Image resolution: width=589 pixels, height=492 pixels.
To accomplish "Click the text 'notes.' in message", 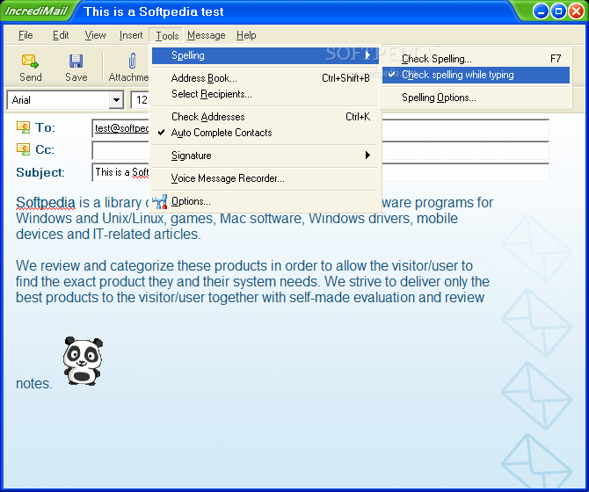I will coord(33,384).
